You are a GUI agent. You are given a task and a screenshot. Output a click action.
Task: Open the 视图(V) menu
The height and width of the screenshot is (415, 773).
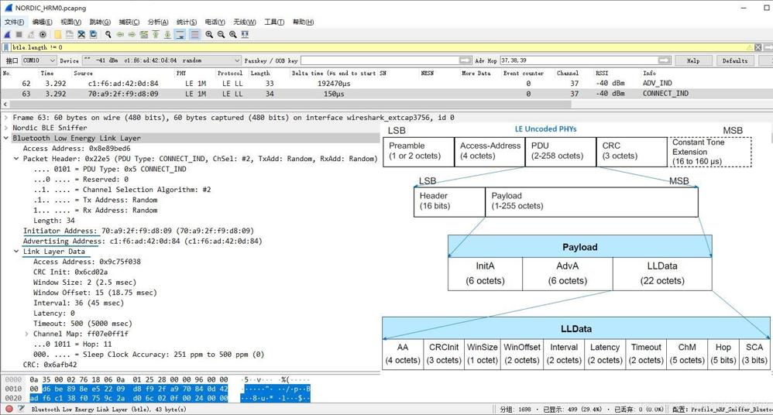[x=71, y=22]
